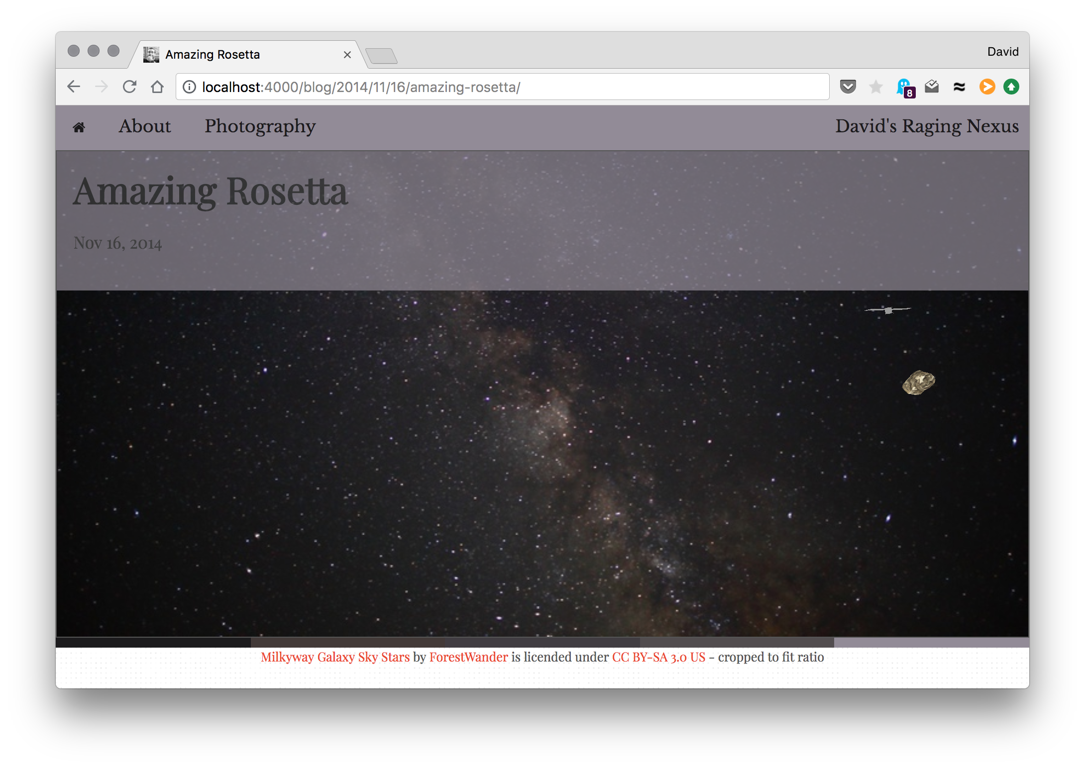Viewport: 1085px width, 768px height.
Task: Click the David's Raging Nexus site title
Action: (x=927, y=126)
